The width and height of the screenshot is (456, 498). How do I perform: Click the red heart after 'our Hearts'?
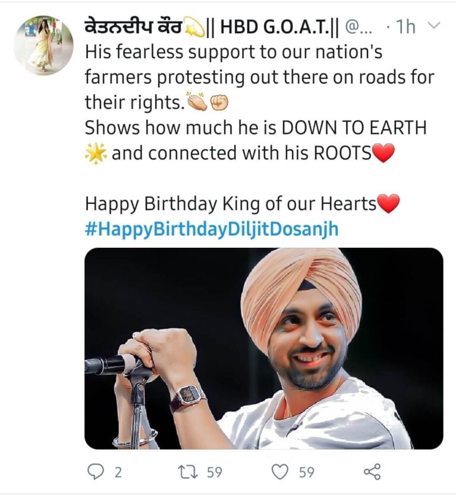[389, 205]
